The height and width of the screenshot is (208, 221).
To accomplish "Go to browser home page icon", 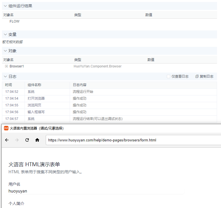I will [37, 140].
